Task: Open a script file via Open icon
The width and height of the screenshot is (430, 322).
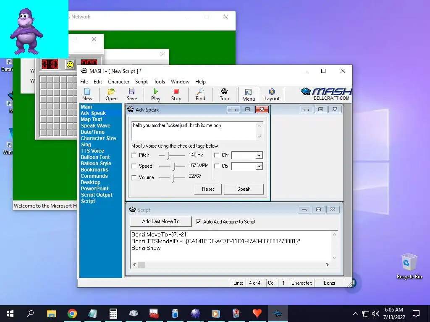Action: pyautogui.click(x=111, y=94)
